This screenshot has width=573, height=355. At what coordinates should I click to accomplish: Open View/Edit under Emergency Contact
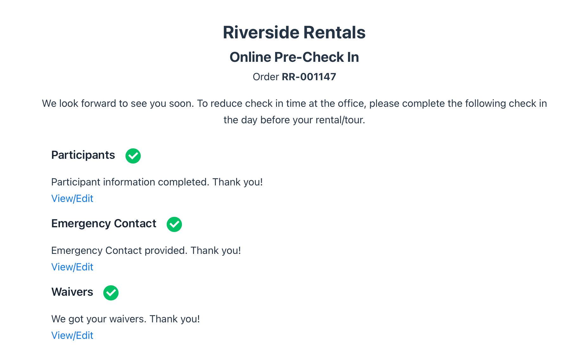coord(72,267)
